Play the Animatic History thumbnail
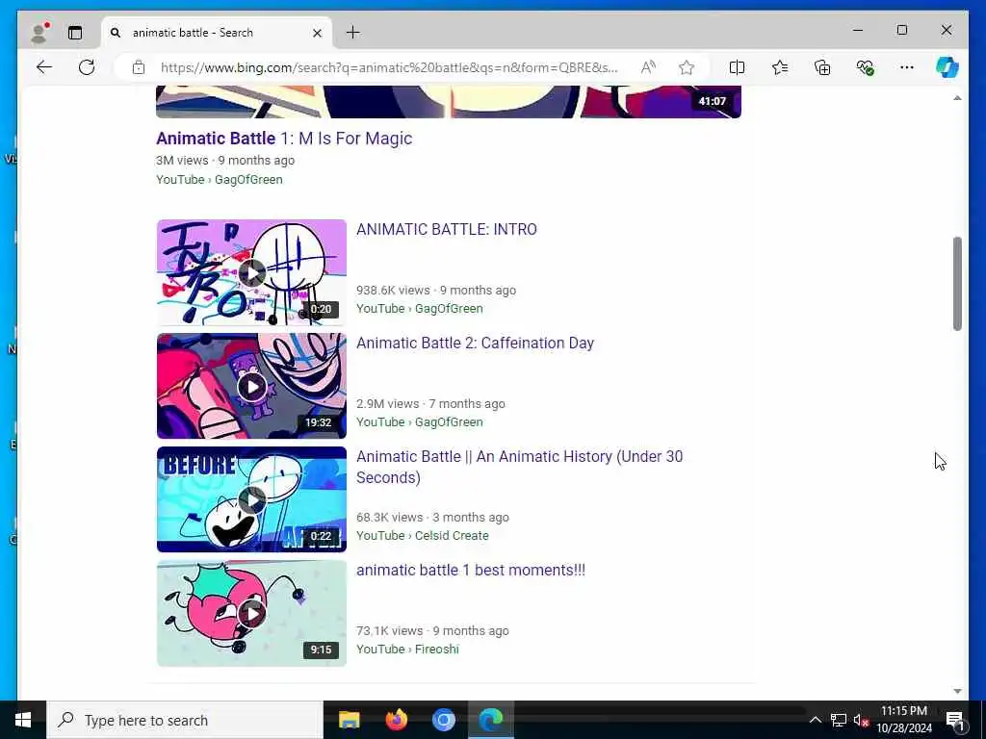The height and width of the screenshot is (739, 986). (251, 499)
